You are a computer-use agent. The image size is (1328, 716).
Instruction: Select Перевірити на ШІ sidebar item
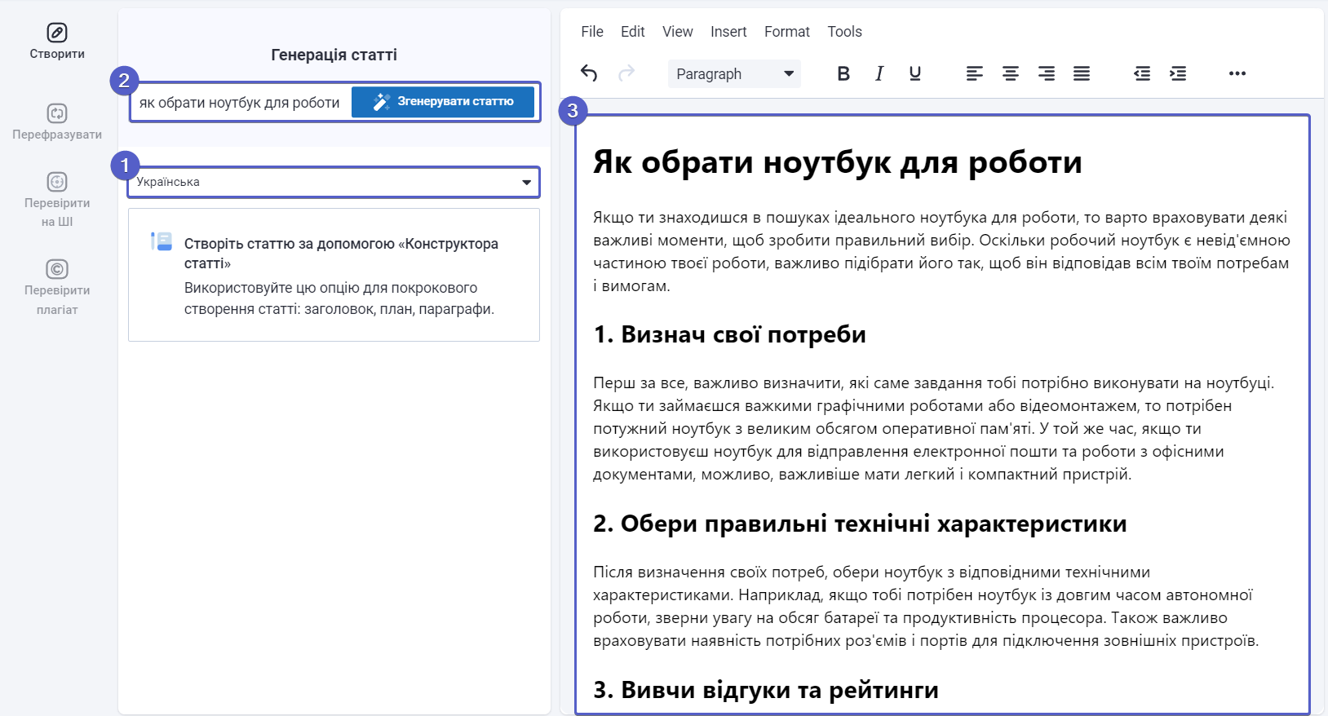point(57,200)
